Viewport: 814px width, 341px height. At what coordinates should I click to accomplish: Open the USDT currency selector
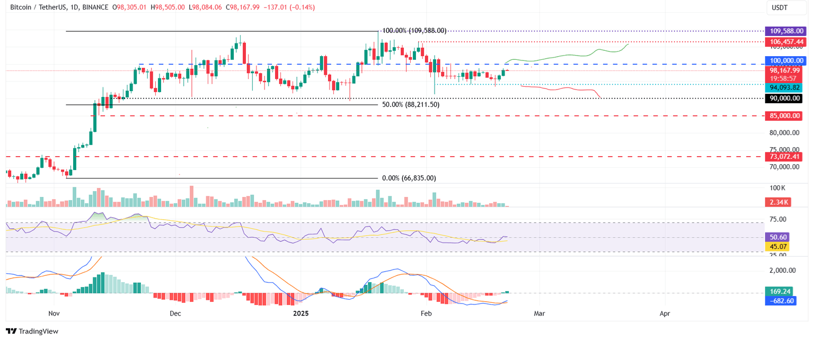[786, 8]
